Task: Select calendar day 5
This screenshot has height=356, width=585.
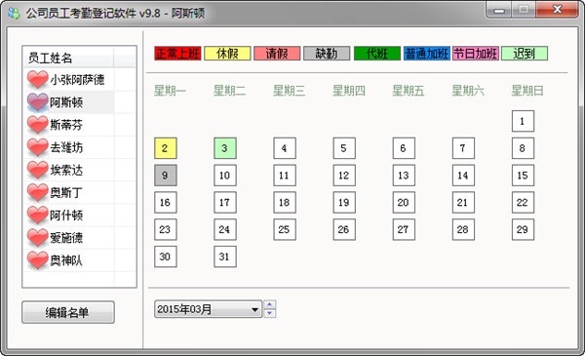Action: coord(344,148)
